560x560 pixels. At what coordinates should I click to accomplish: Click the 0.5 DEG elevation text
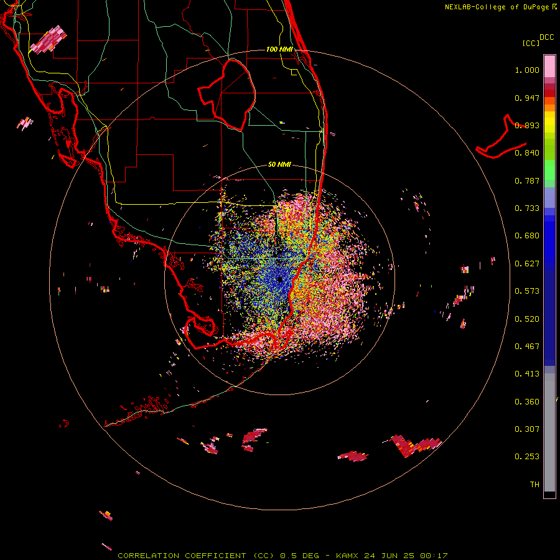(299, 556)
